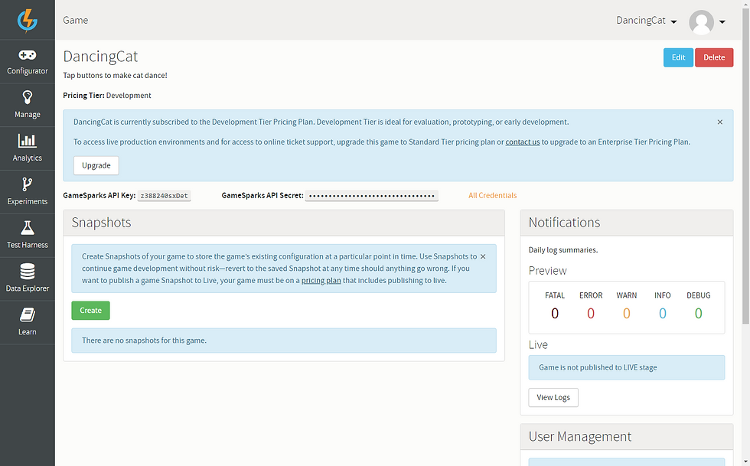
Task: Click the masked API Secret field
Action: point(372,196)
